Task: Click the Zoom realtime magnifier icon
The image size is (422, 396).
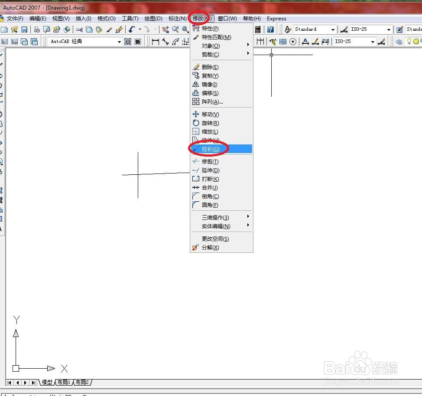Action: point(175,29)
